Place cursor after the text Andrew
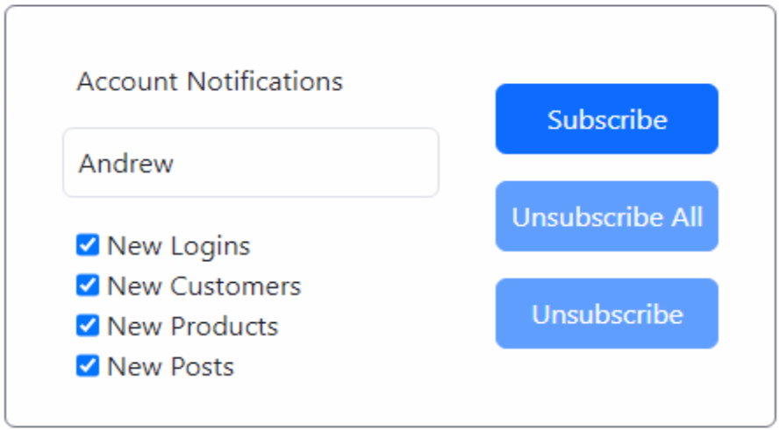Screen dimensions: 779x430 coord(176,164)
